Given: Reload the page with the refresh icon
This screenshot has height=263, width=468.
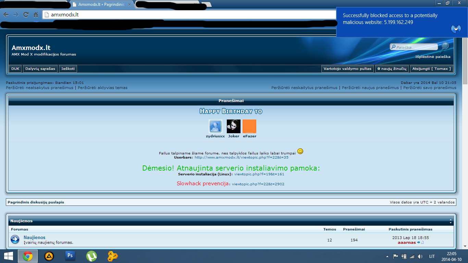Looking at the screenshot, I should [x=26, y=15].
